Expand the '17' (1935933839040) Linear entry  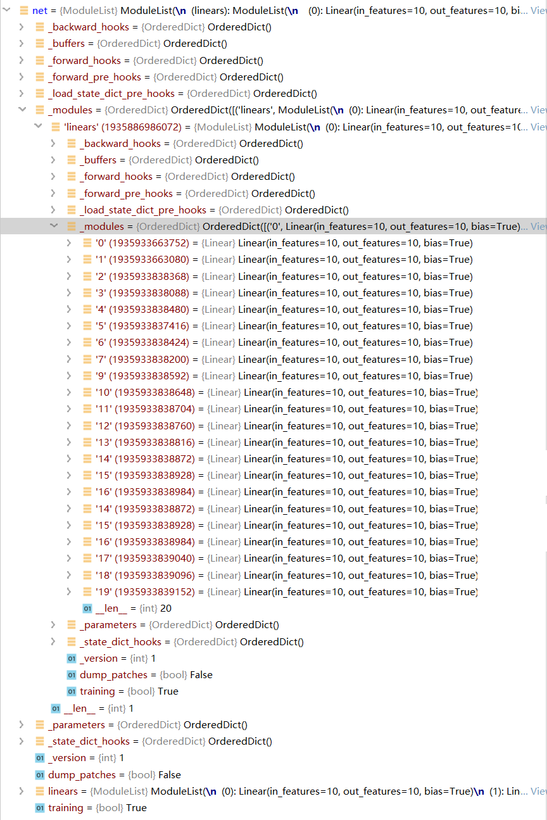[x=69, y=558]
